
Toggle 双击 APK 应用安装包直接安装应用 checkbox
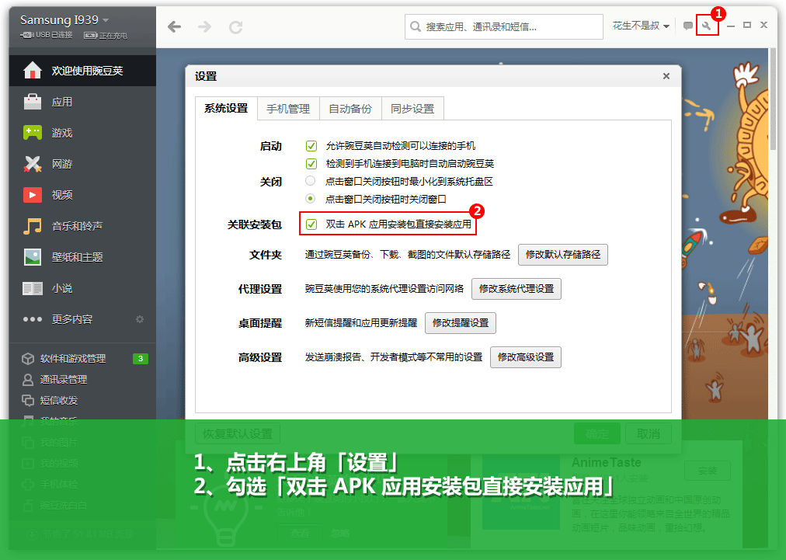311,224
